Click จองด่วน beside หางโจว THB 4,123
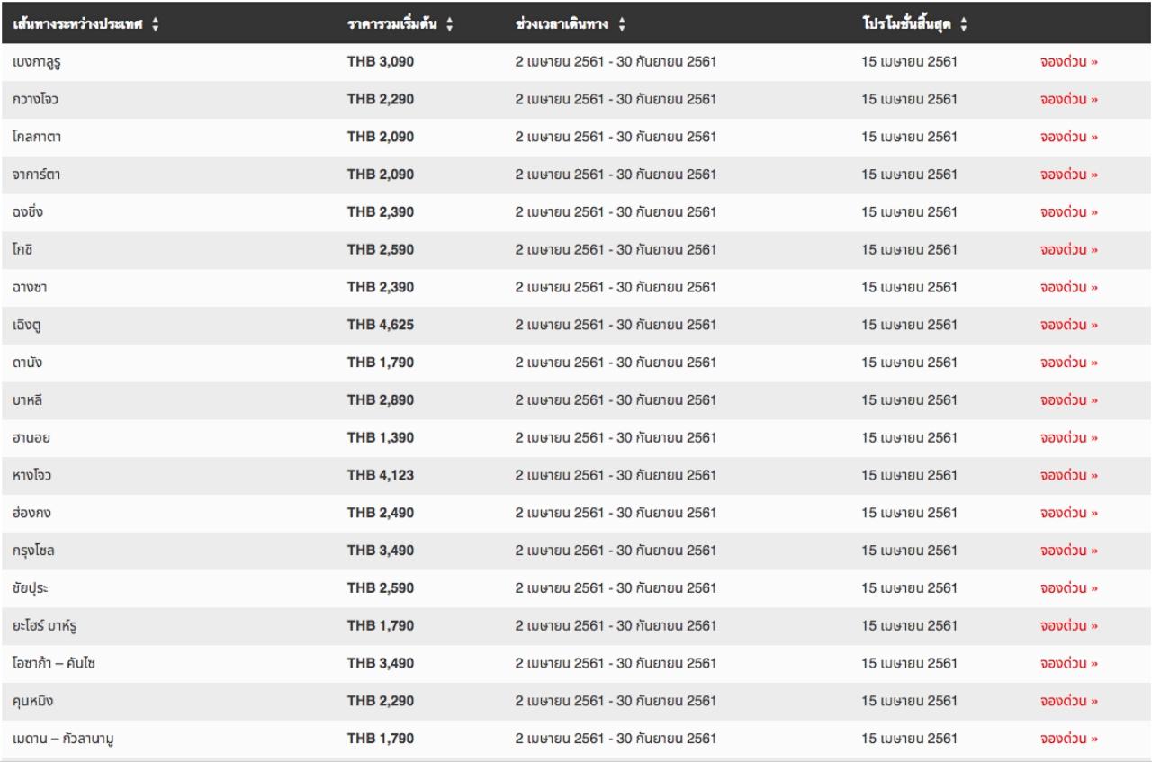The width and height of the screenshot is (1152, 762). pyautogui.click(x=1069, y=476)
